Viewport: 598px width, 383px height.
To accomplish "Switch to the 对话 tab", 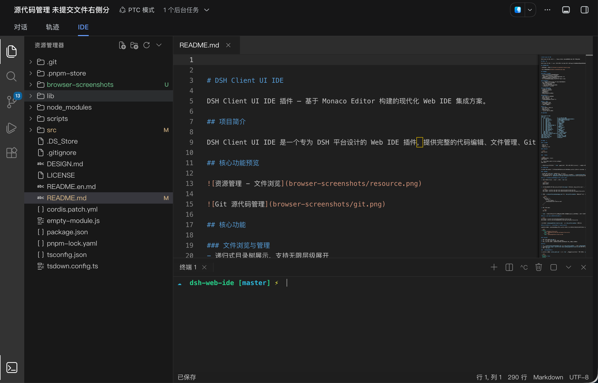I will 21,27.
